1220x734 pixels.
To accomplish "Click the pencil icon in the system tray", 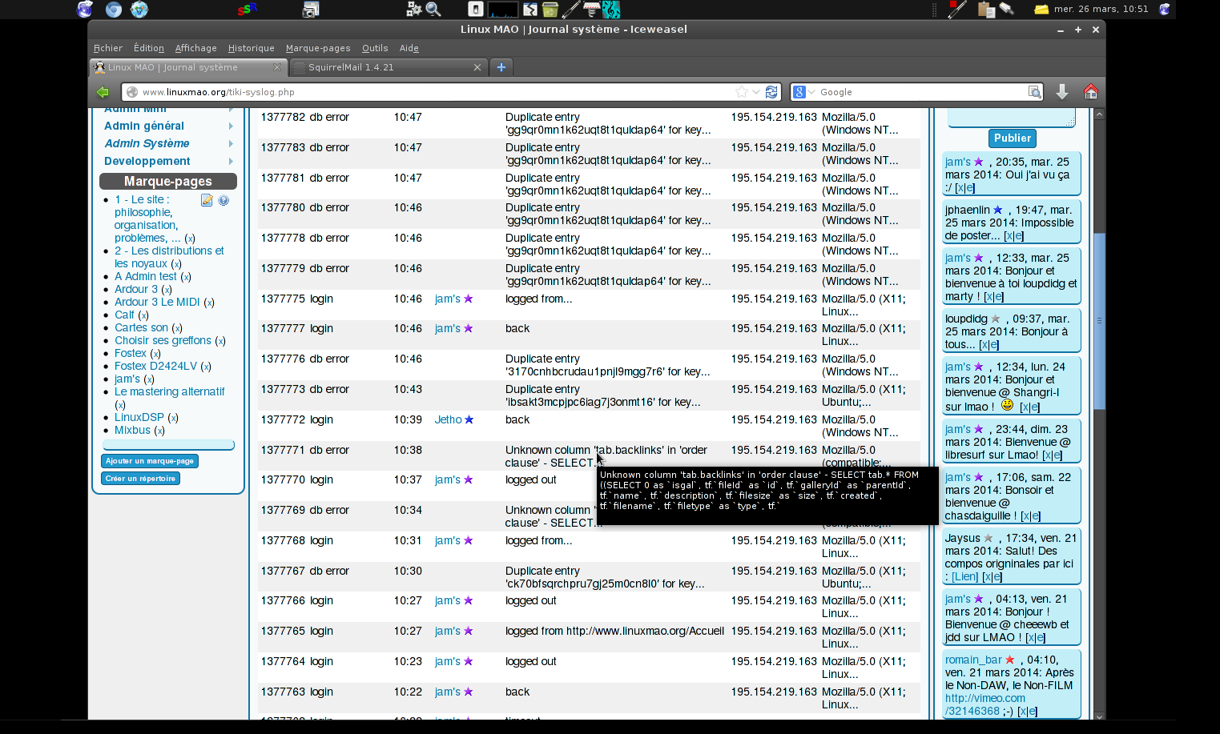I will point(956,10).
